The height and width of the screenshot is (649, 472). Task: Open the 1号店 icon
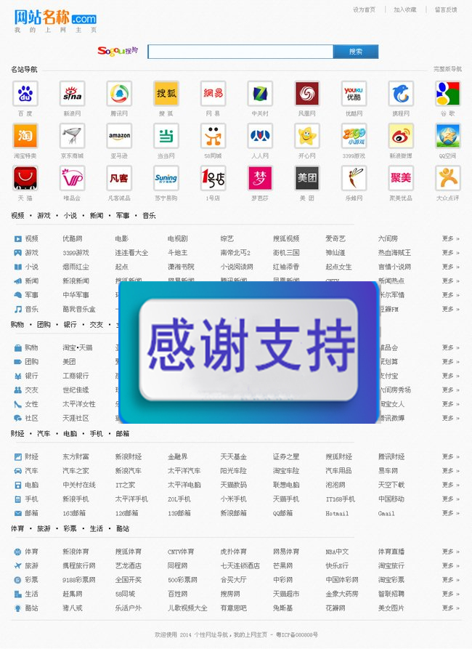pyautogui.click(x=213, y=178)
